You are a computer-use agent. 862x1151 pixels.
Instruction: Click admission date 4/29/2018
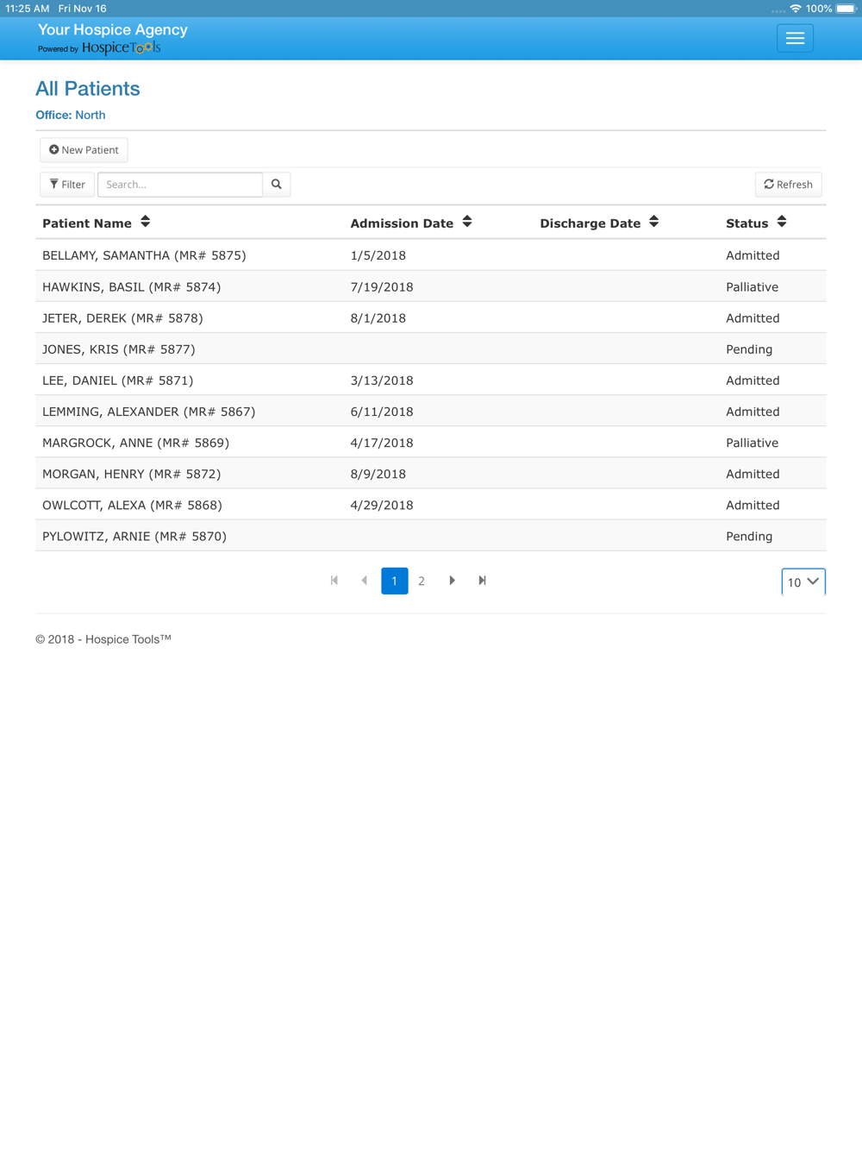coord(382,505)
